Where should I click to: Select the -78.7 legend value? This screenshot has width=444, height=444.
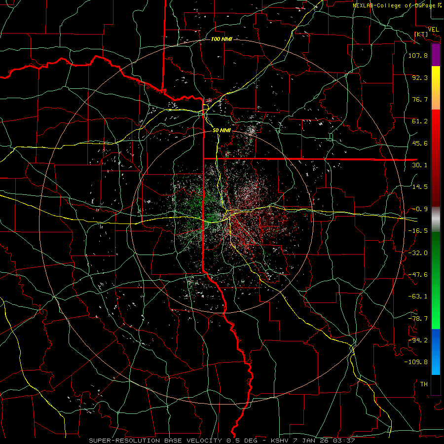point(418,319)
